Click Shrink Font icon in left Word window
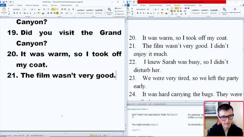244x137 pixels. (x=35, y=10)
